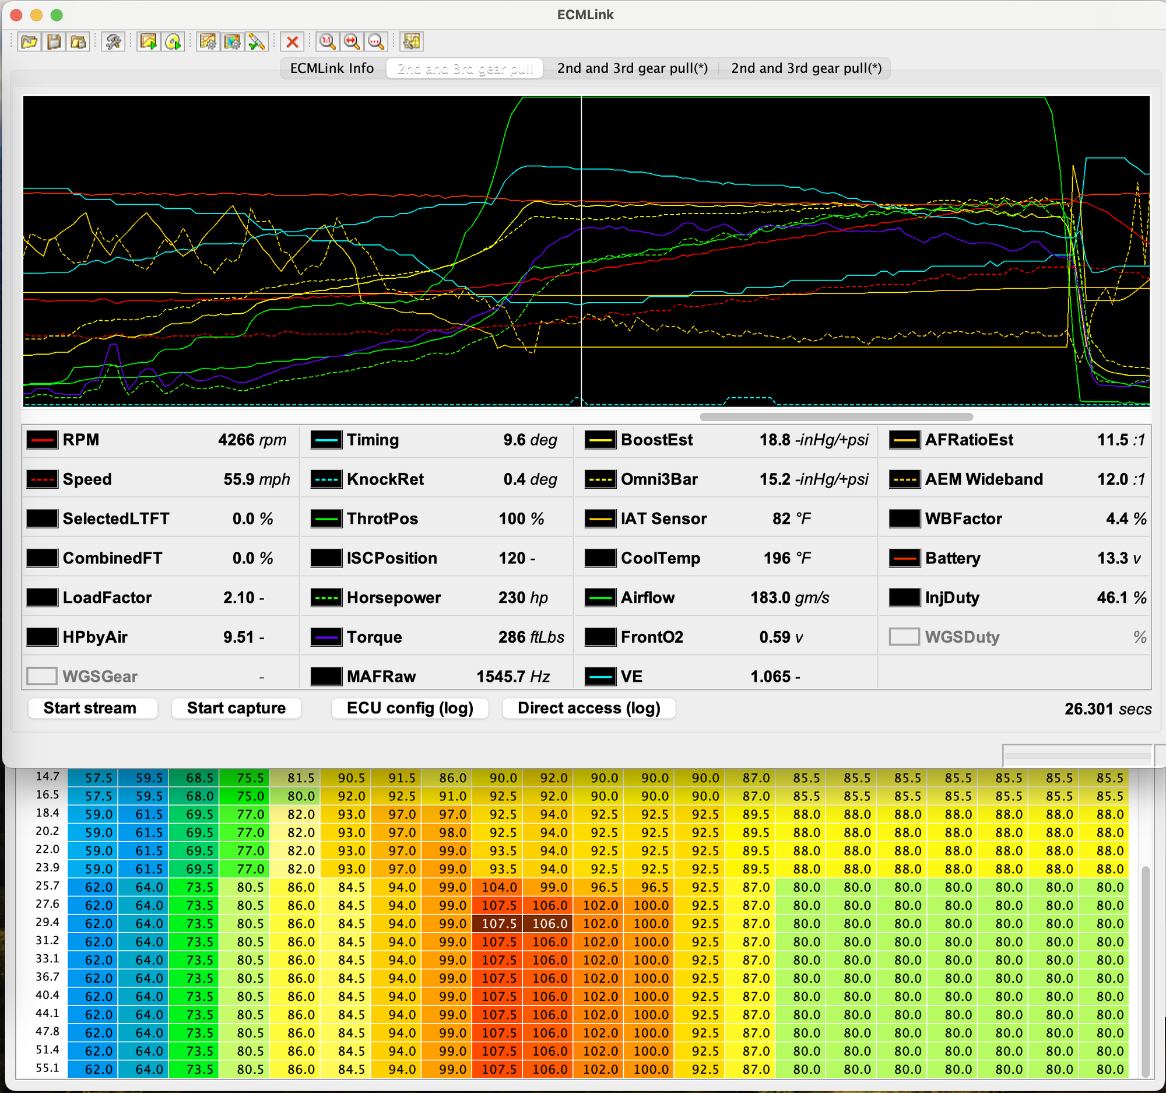Click the yellow BoostEst color swatch
1166x1093 pixels.
click(x=600, y=440)
